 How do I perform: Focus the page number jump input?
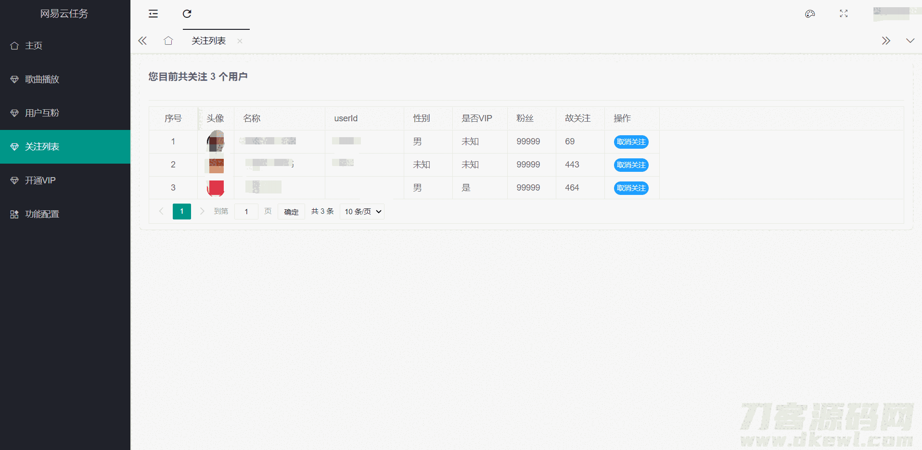(246, 212)
